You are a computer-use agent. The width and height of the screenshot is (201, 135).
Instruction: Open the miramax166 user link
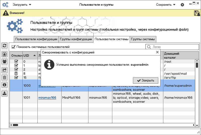[47, 97]
